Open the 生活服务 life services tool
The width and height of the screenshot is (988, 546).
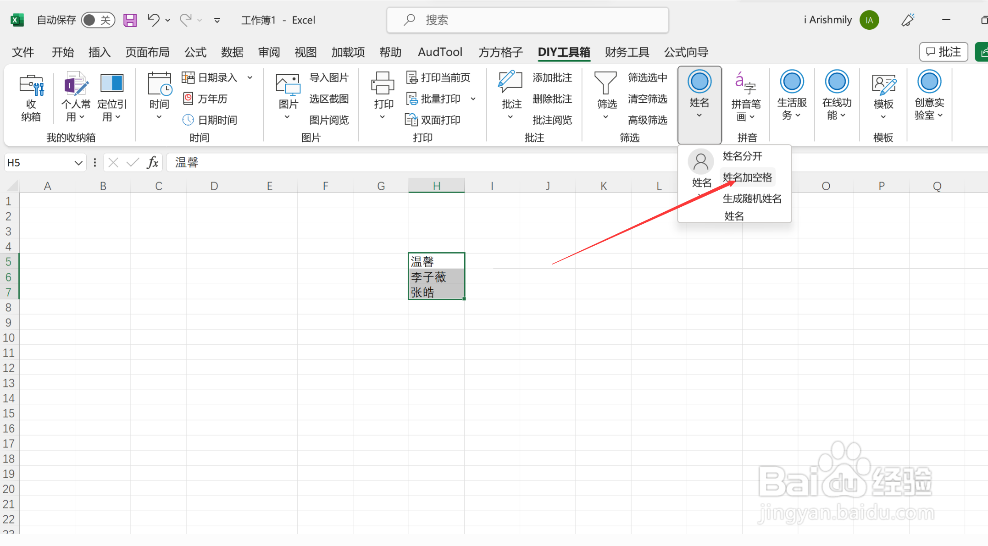[792, 95]
